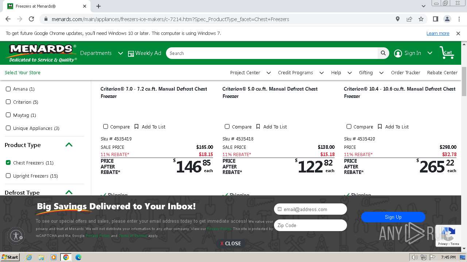Focus the email address field
Screen dimensions: 467x262
310,209
